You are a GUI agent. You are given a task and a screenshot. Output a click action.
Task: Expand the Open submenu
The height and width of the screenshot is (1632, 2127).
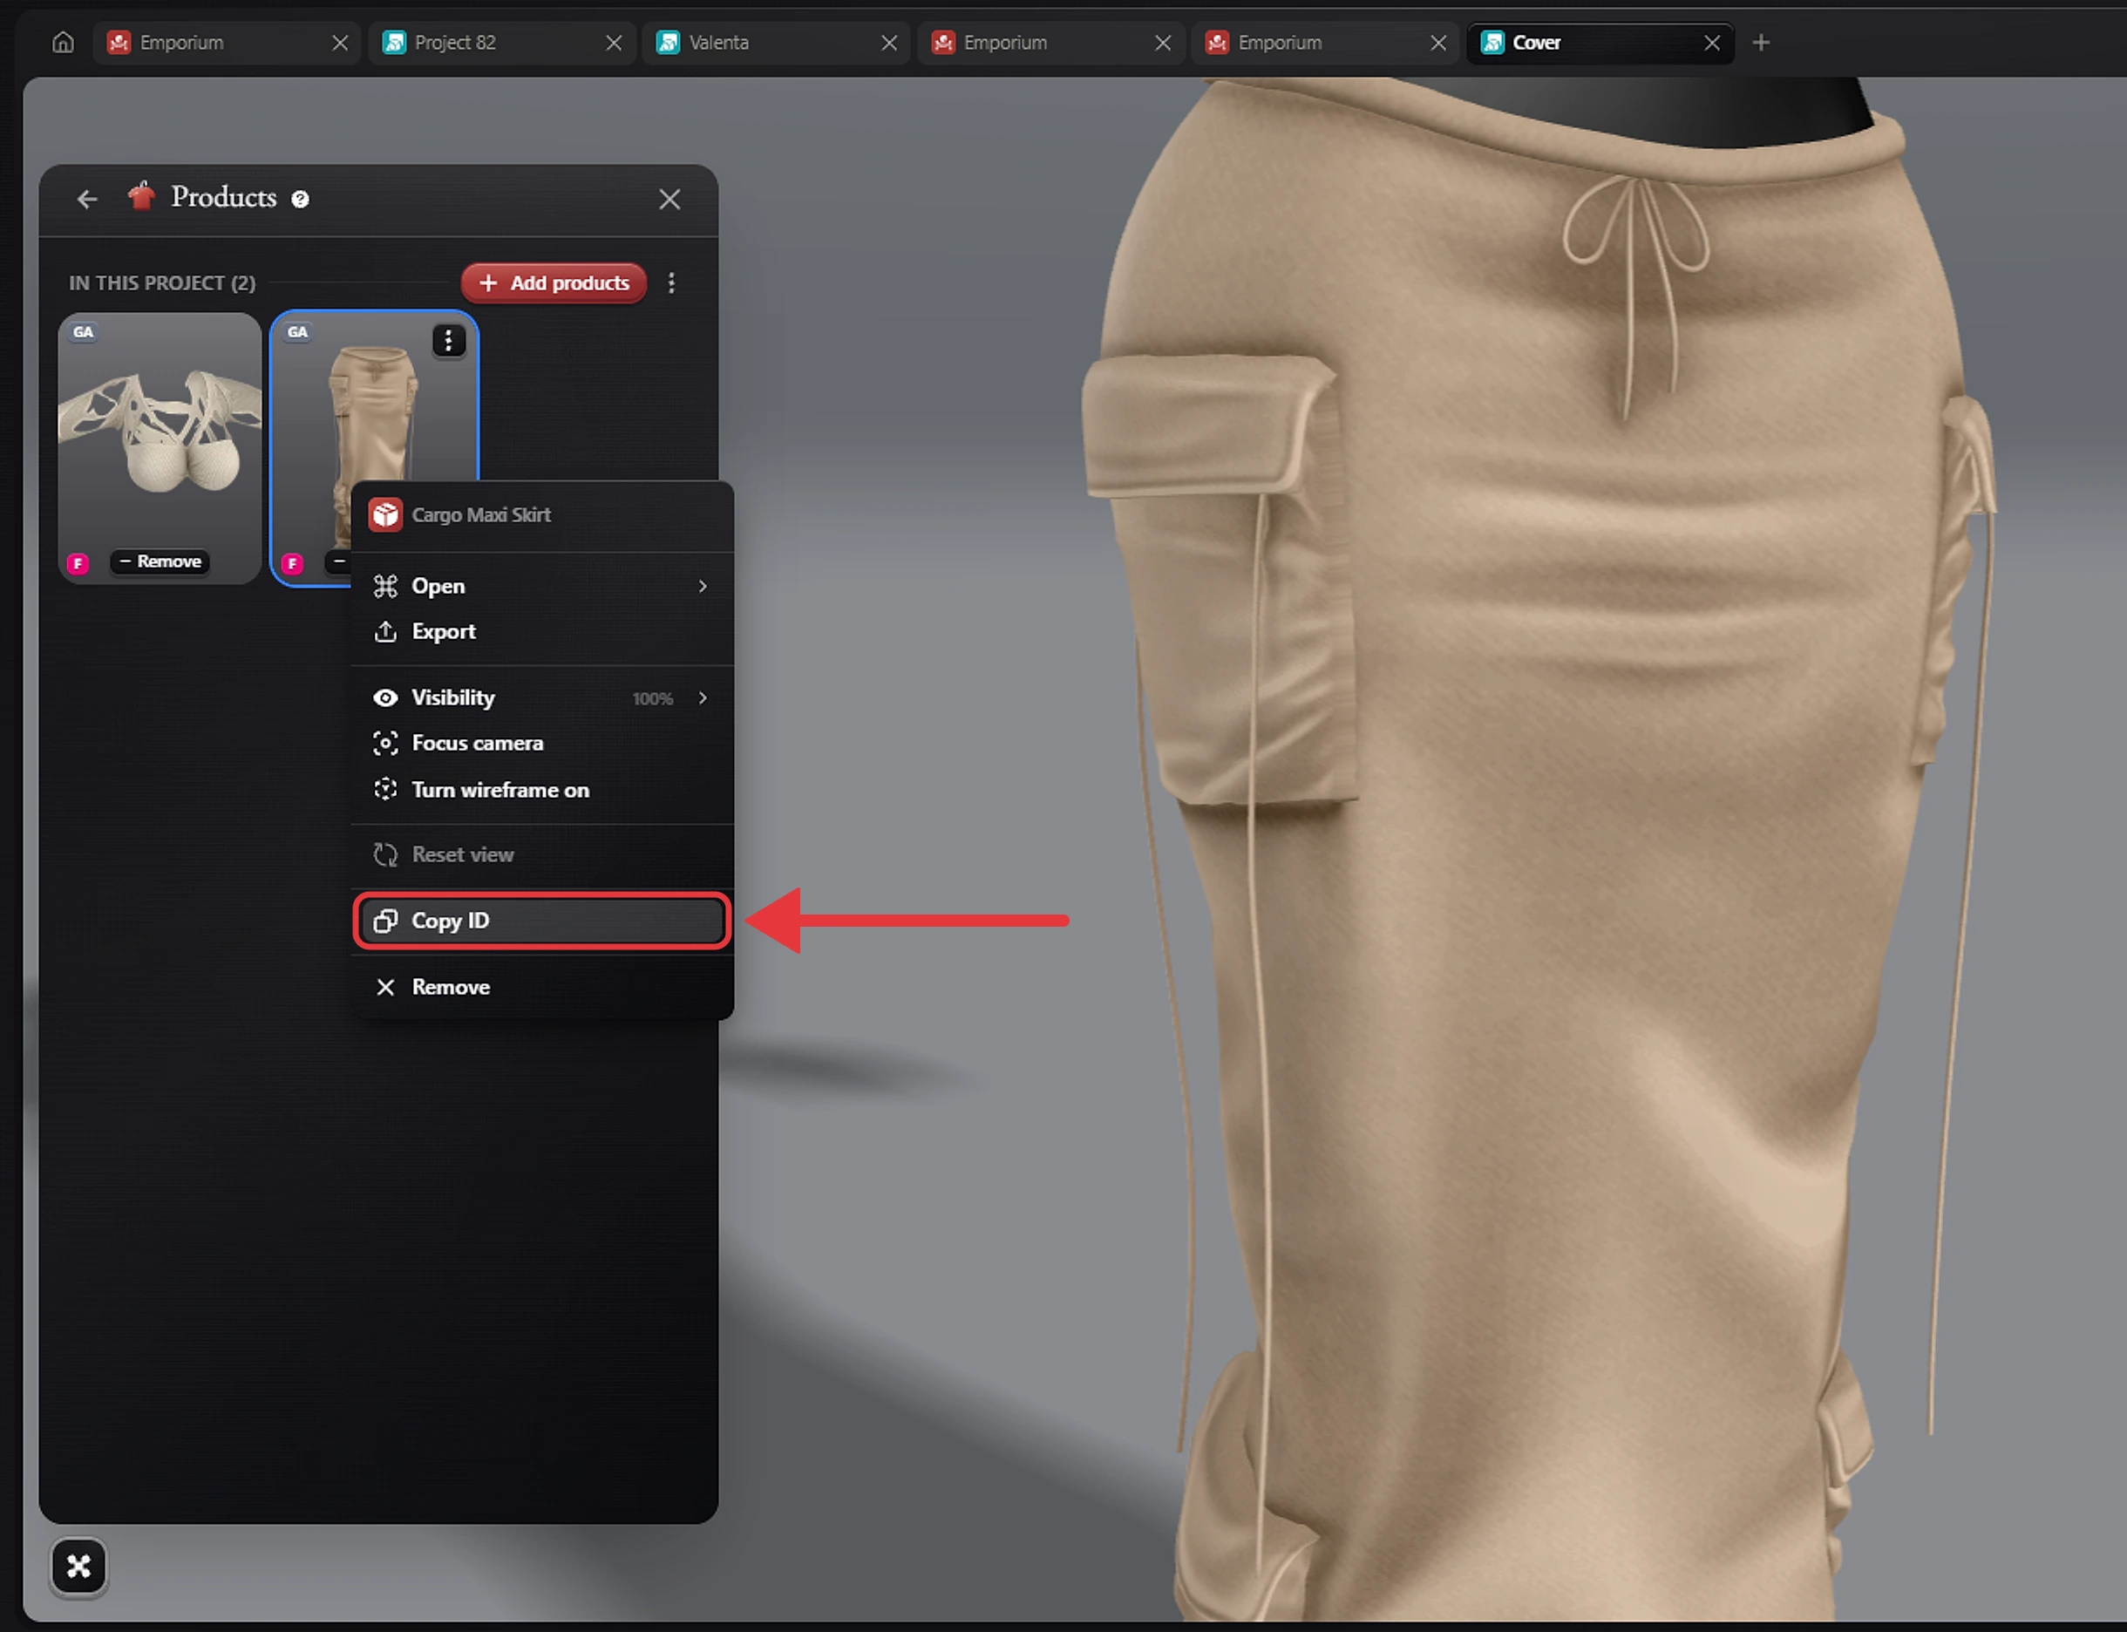point(541,586)
